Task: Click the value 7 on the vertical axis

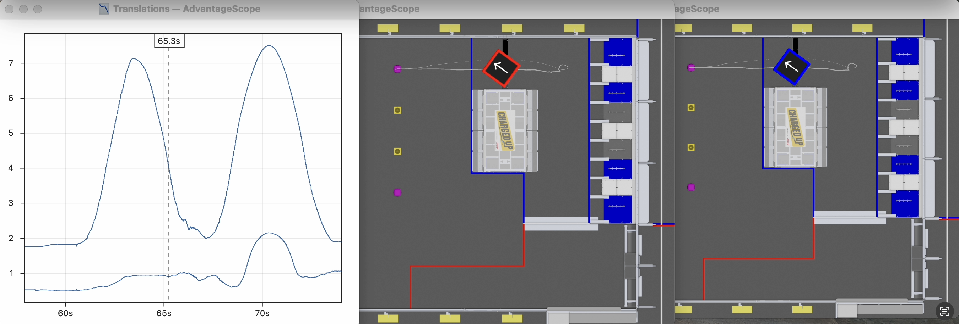Action: point(11,63)
